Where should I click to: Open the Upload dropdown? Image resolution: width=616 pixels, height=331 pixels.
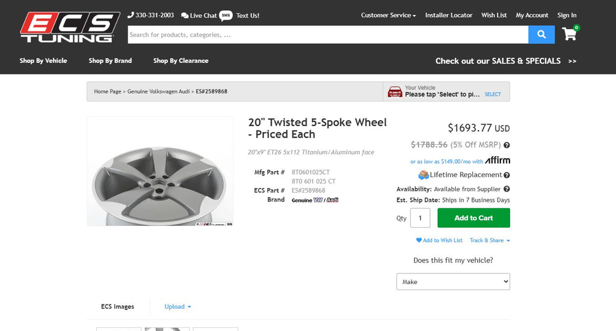[177, 306]
